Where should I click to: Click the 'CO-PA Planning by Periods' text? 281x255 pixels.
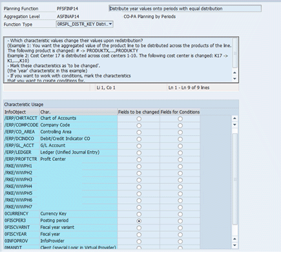click(x=149, y=17)
